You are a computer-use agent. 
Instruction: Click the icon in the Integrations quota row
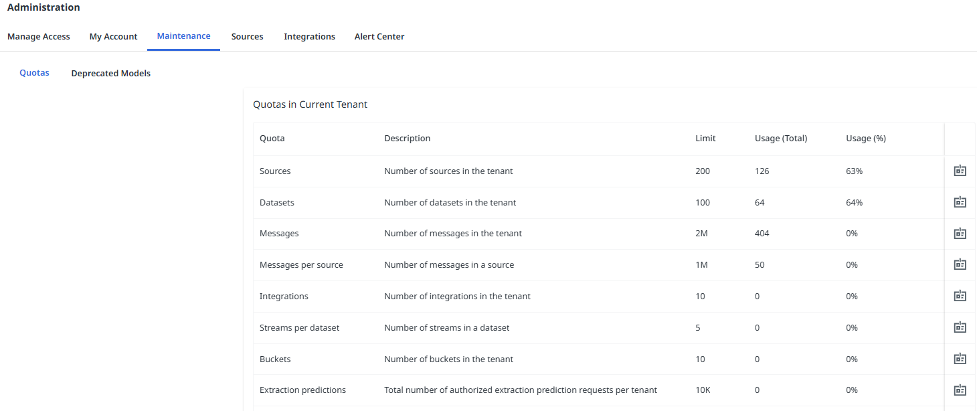960,296
